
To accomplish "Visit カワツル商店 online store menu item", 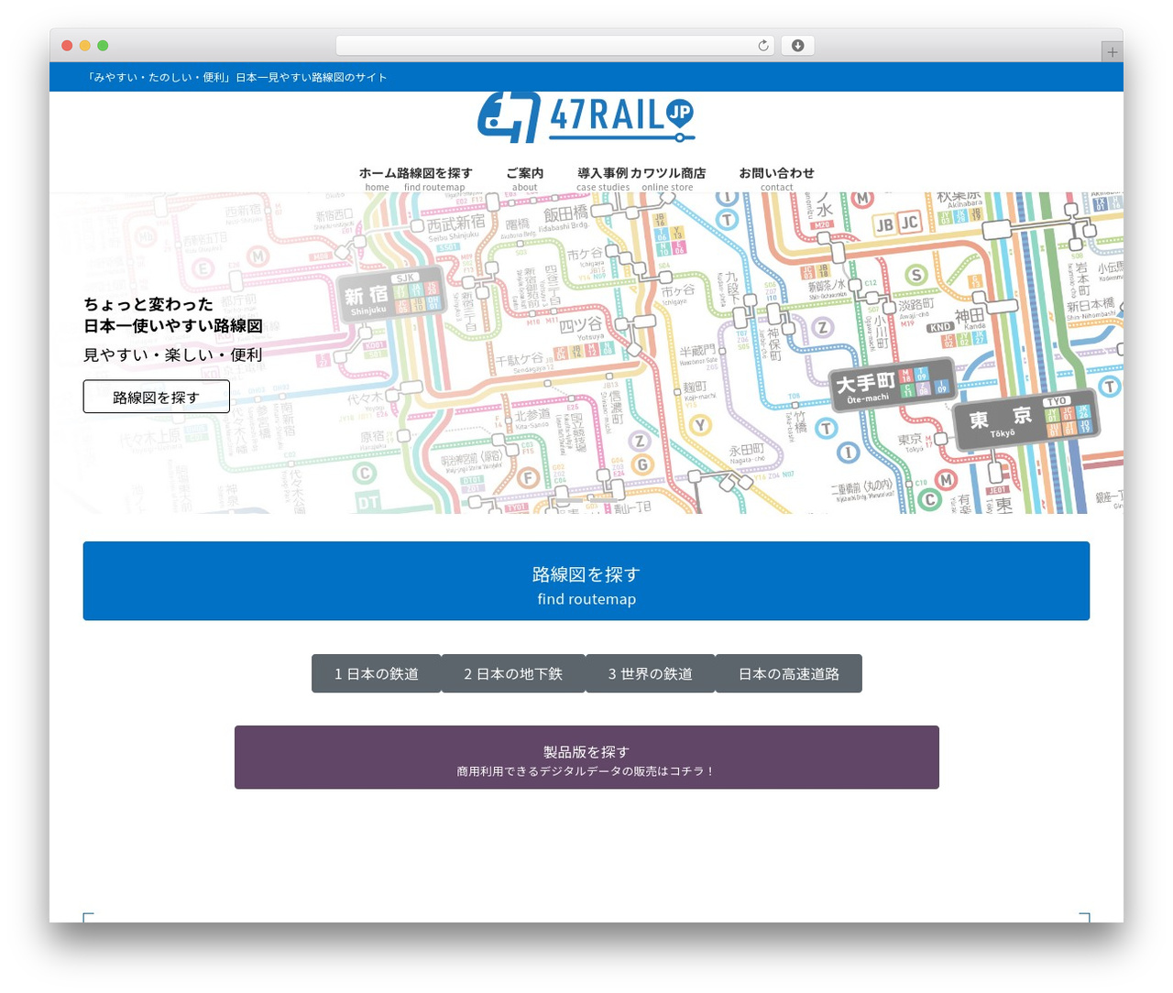I will (x=668, y=179).
